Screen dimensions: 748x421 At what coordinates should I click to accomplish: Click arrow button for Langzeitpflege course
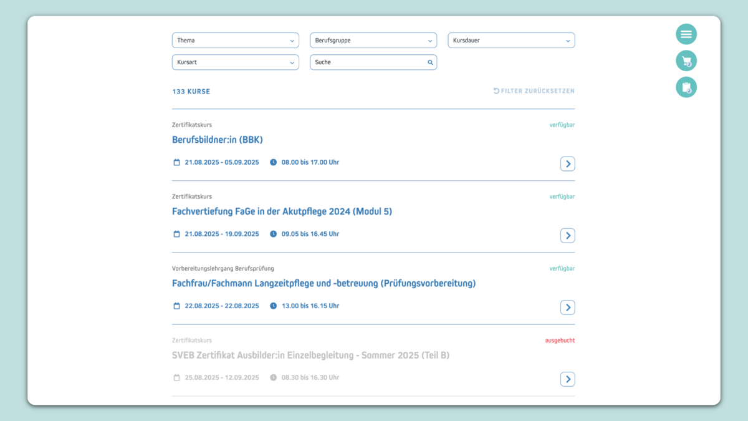click(567, 307)
